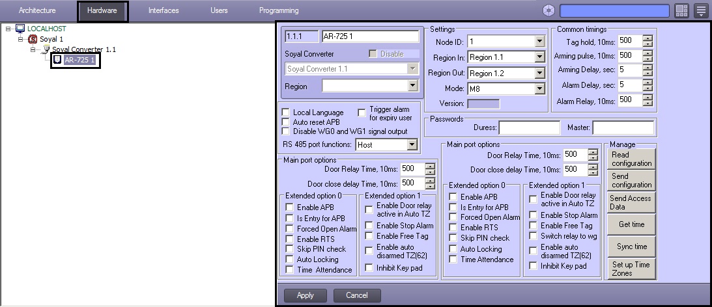Image resolution: width=712 pixels, height=307 pixels.
Task: Open the Interfaces tab
Action: coord(164,10)
